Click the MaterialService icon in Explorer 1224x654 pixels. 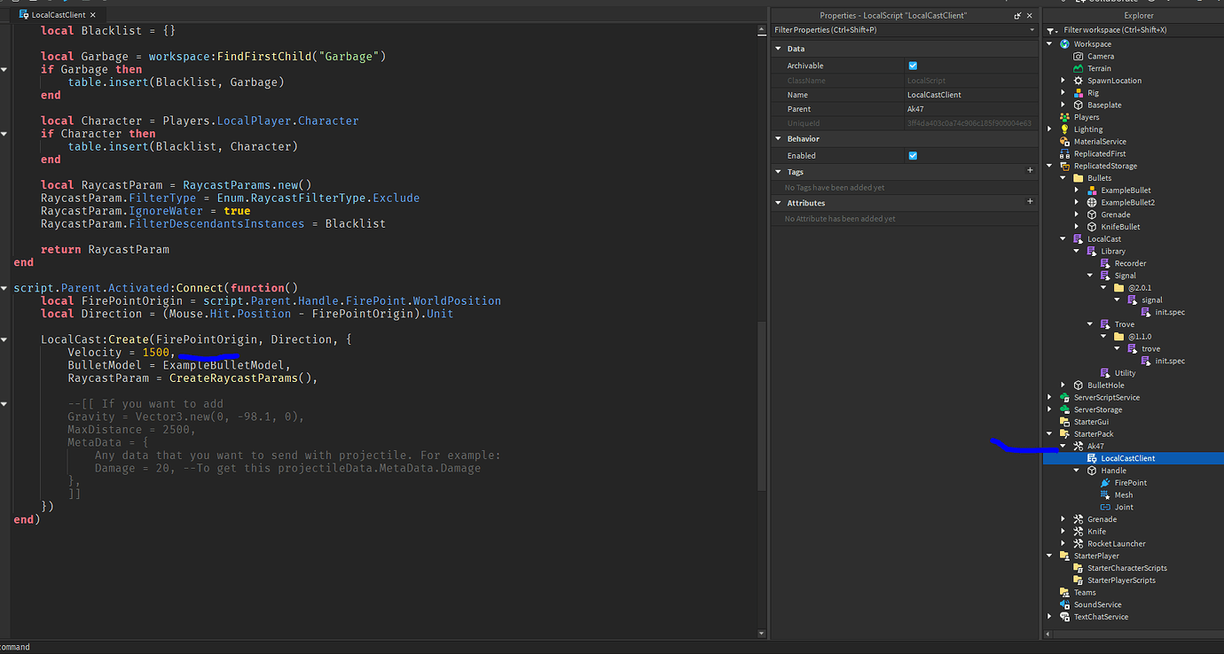coord(1064,141)
